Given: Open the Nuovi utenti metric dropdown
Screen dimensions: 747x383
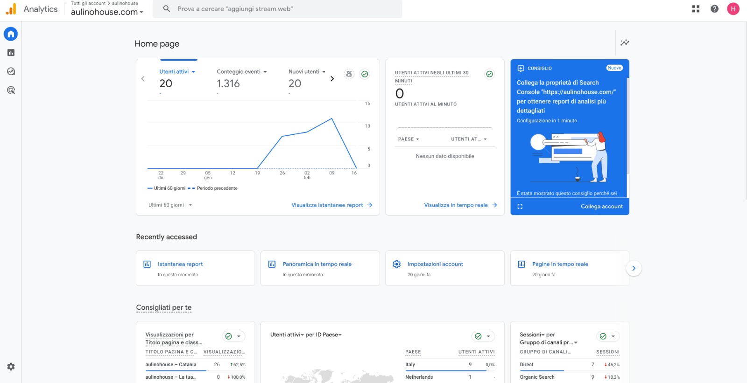Looking at the screenshot, I should click(307, 72).
